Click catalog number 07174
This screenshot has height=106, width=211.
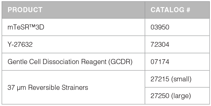[x=160, y=62]
